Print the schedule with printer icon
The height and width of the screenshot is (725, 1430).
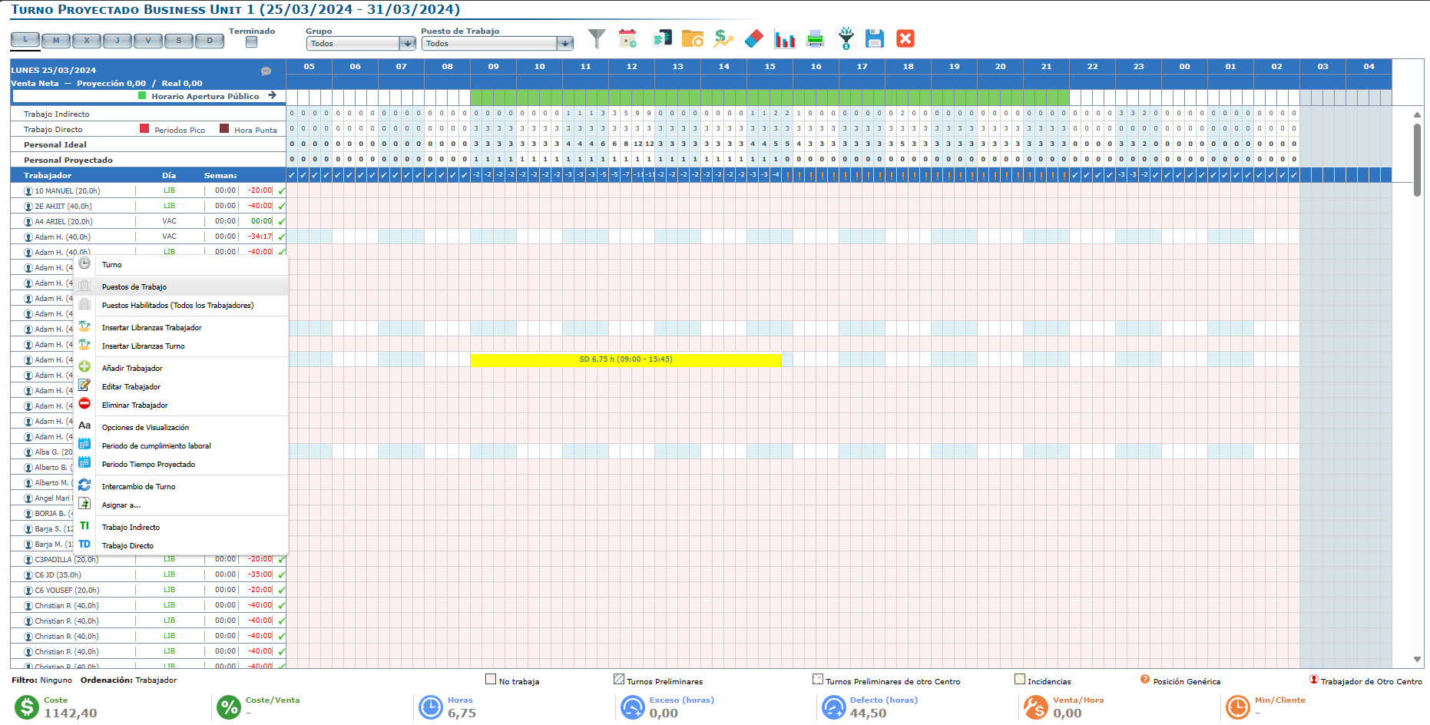816,38
